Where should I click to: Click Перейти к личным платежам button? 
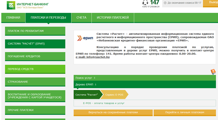185,112
